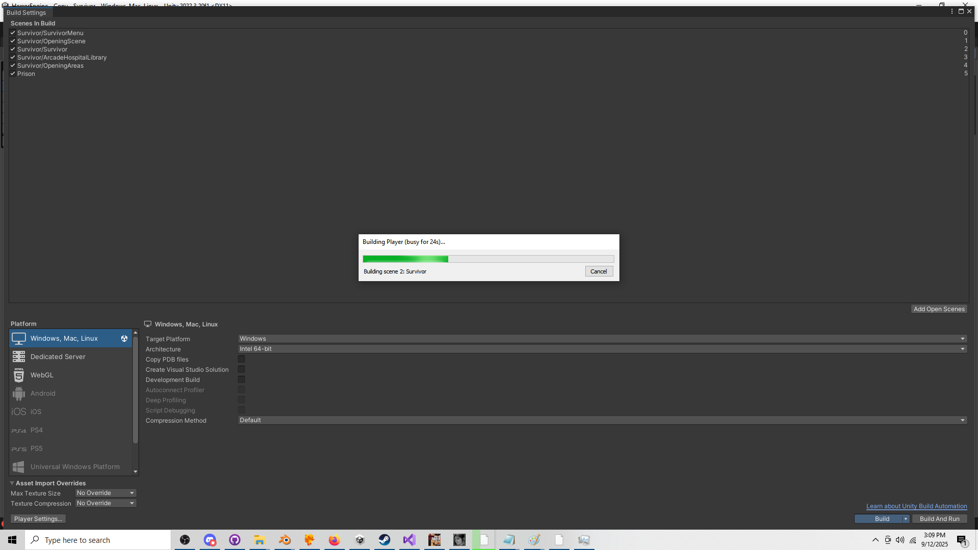The image size is (978, 550).
Task: Click the Building Player progress bar
Action: pyautogui.click(x=488, y=259)
